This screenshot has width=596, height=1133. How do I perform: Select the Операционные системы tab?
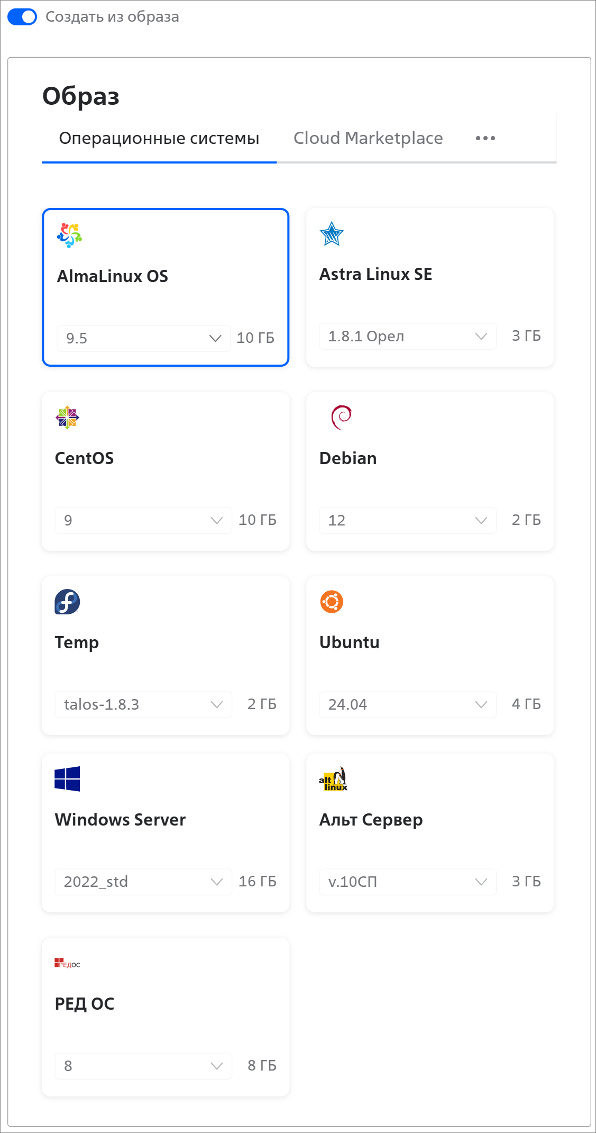[159, 138]
